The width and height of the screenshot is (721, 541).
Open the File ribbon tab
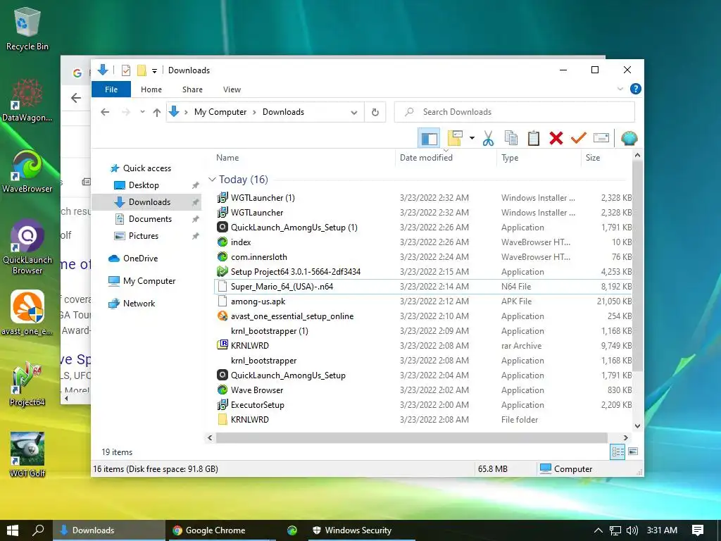click(111, 89)
